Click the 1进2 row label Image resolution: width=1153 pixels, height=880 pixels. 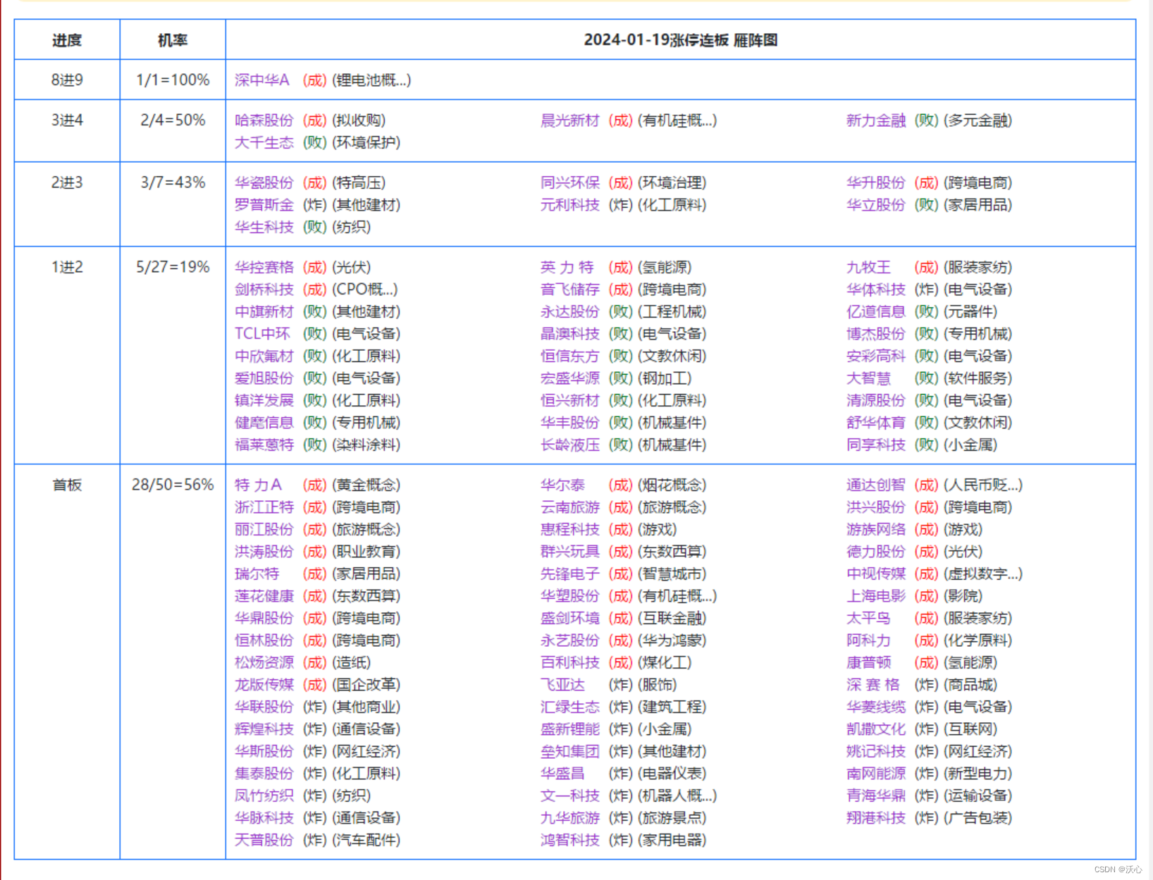tap(67, 267)
